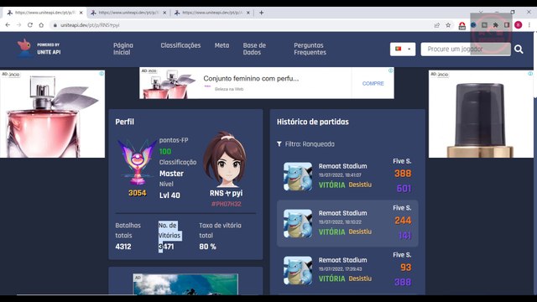Click the 80 % win rate value
The image size is (537, 302).
[x=207, y=247]
